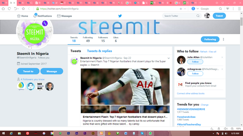Click the browser back arrow

click(29, 9)
